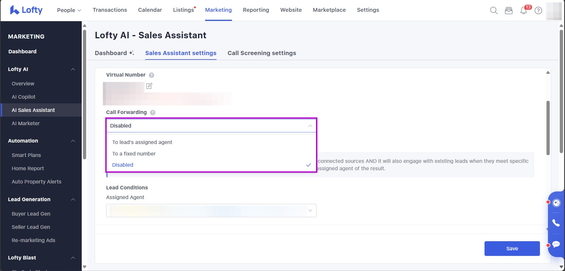Open Re-marketing Ads in sidebar
This screenshot has width=565, height=271.
33,240
